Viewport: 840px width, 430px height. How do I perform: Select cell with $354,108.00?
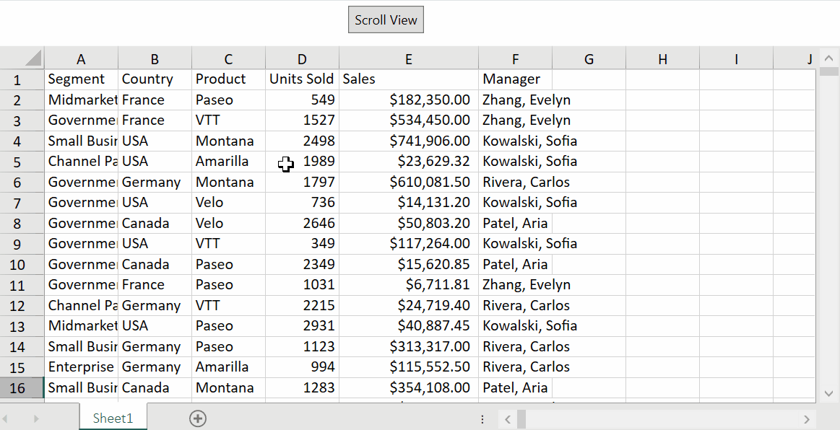[409, 387]
